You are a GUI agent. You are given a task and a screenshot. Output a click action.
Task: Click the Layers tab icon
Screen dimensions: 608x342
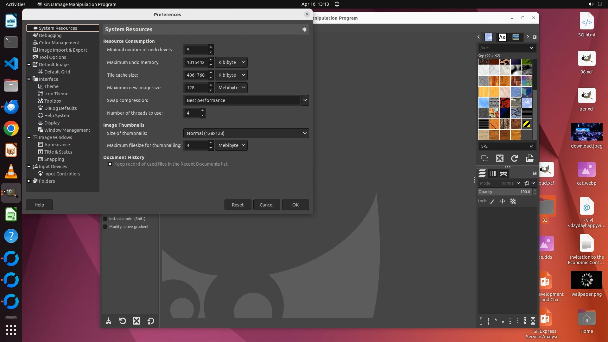(x=482, y=174)
